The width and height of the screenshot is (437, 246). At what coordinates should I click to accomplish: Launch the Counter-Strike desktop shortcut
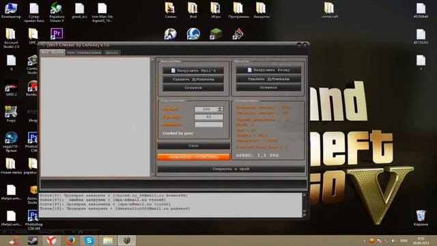170,34
